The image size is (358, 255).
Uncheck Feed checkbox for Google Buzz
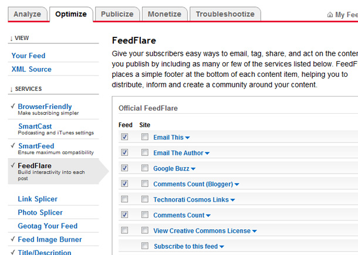click(x=124, y=168)
